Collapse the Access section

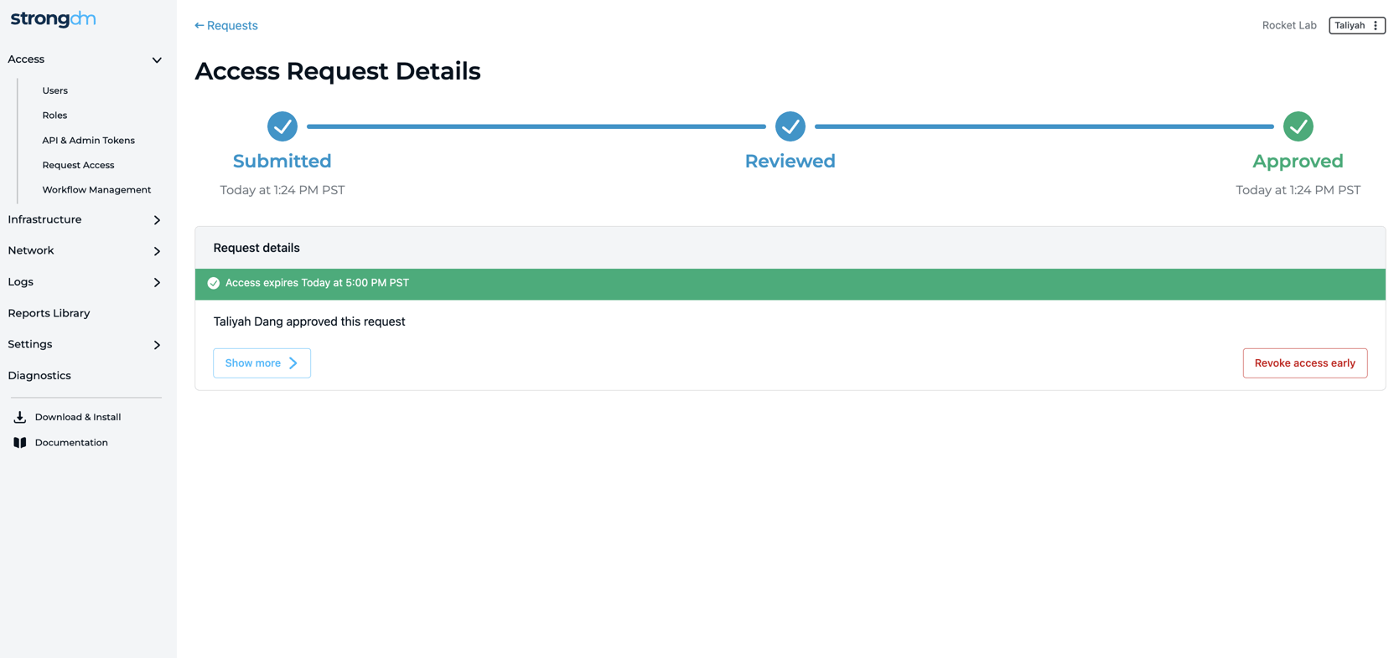tap(157, 60)
